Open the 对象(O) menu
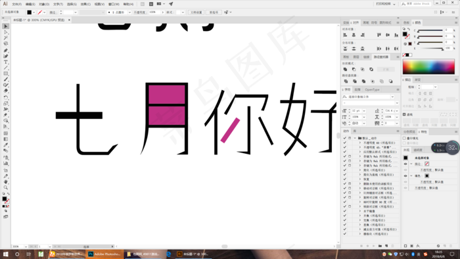 [x=44, y=4]
